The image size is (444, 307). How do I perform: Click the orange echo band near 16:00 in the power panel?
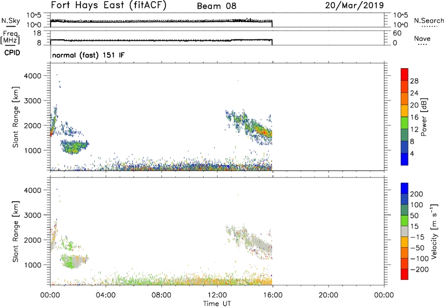(263, 131)
